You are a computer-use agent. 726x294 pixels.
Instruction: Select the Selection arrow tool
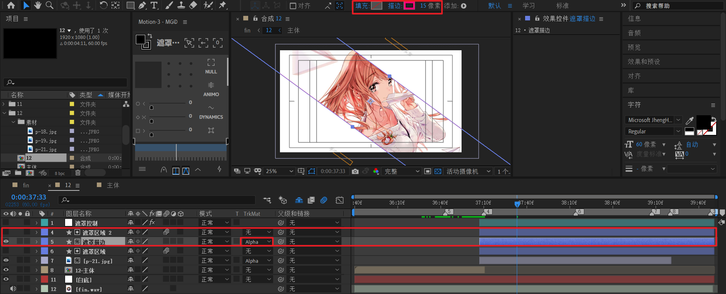pyautogui.click(x=26, y=5)
